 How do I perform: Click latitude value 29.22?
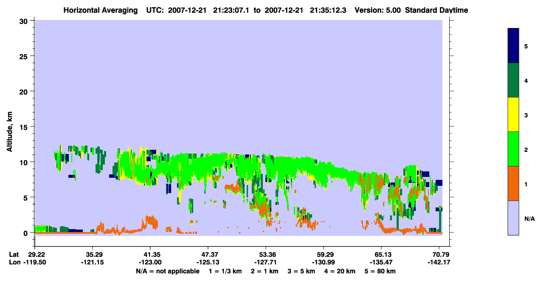[37, 255]
